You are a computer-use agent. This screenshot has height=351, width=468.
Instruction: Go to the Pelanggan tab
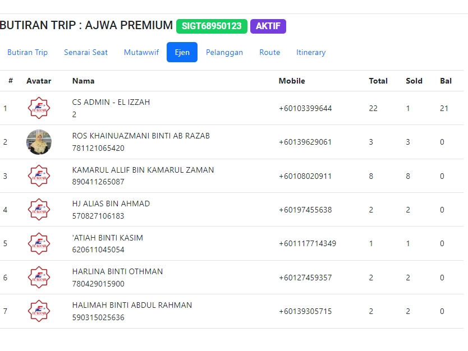point(224,52)
